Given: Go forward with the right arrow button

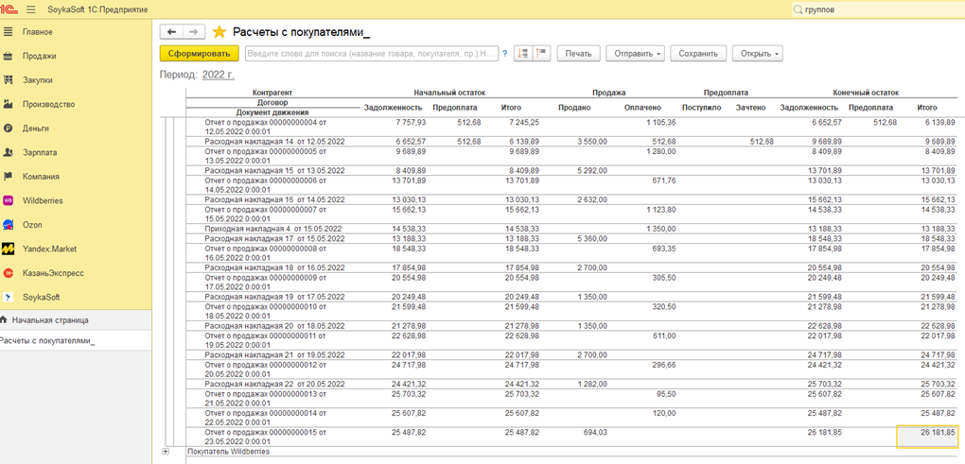Looking at the screenshot, I should tap(194, 32).
